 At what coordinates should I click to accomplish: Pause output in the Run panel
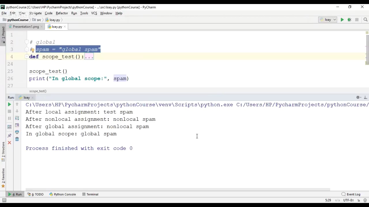click(9, 118)
